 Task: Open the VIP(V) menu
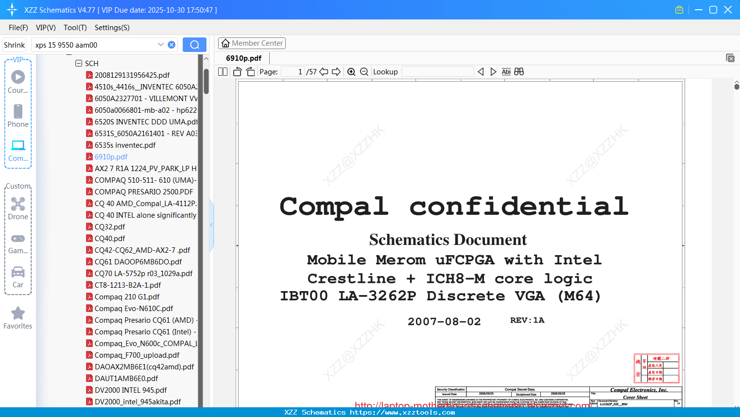(46, 28)
